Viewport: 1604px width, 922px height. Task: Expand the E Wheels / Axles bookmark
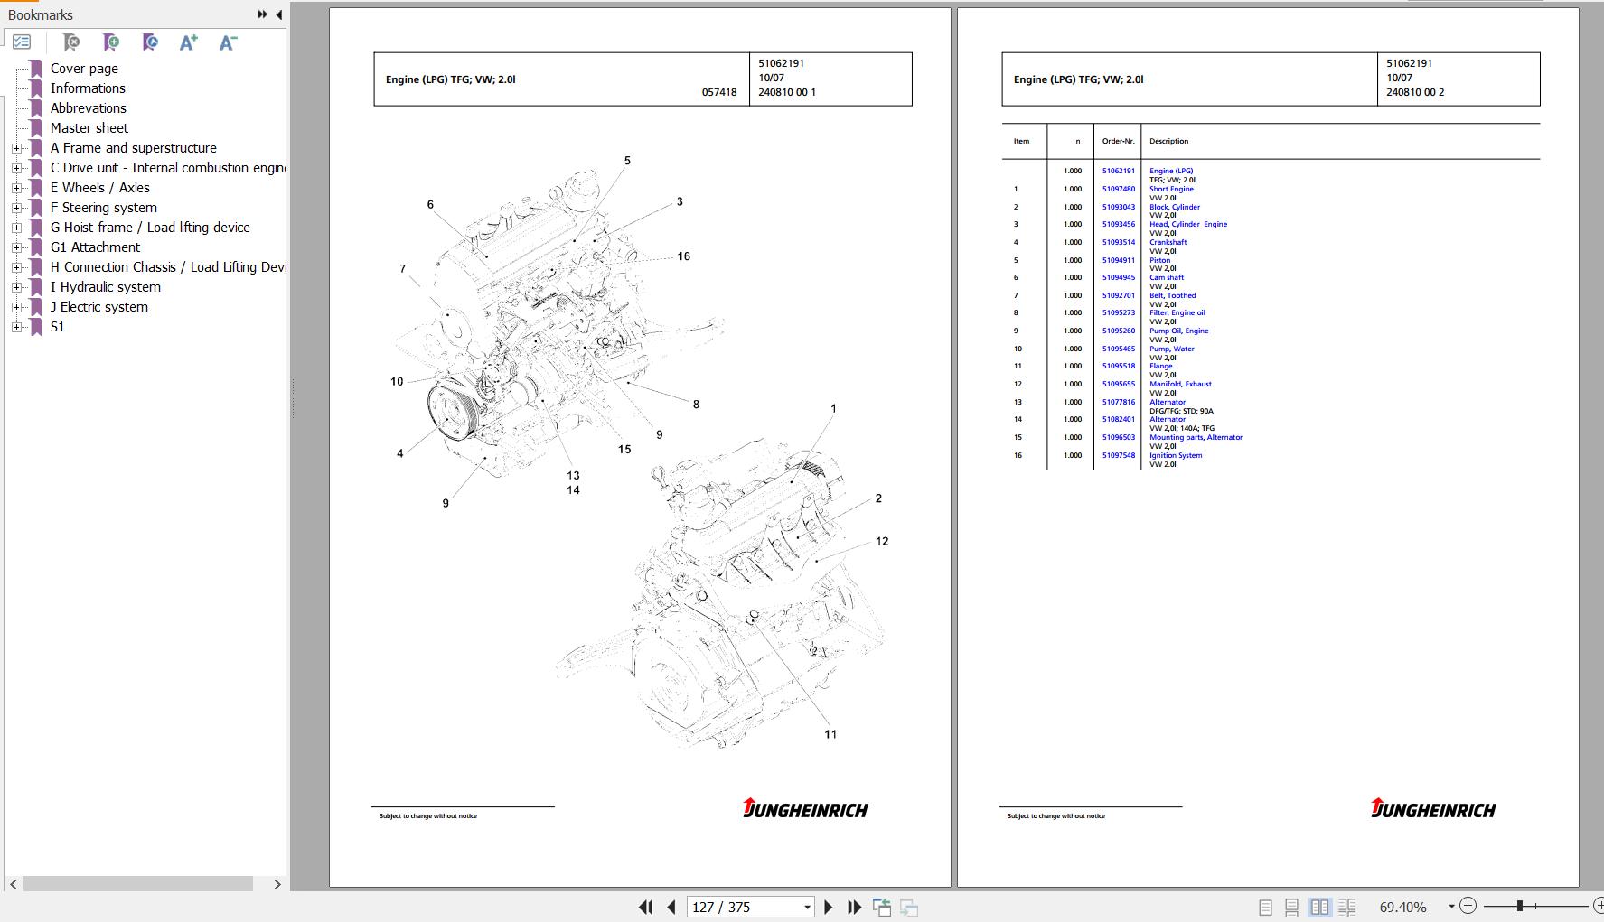pos(16,188)
